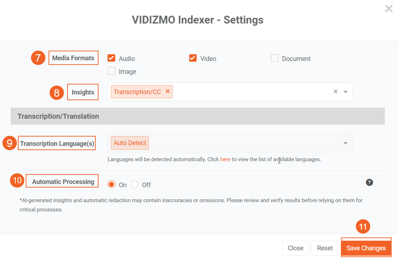Click the Close button in footer
The width and height of the screenshot is (398, 261).
pyautogui.click(x=296, y=248)
